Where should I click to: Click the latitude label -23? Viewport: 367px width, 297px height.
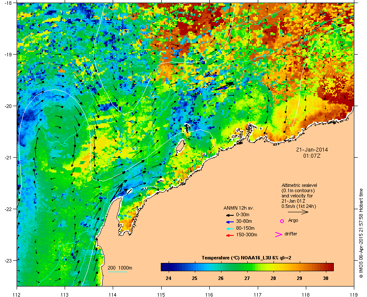[9, 260]
